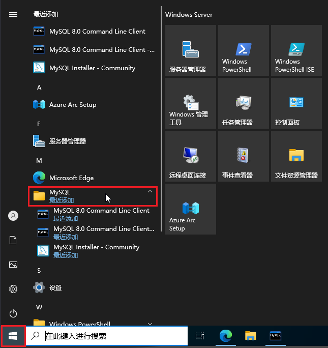
Task: Click the letter A group header
Action: (39, 88)
